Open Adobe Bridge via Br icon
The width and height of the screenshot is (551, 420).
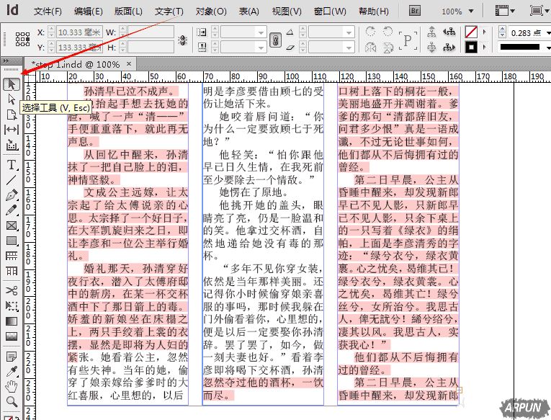click(415, 11)
